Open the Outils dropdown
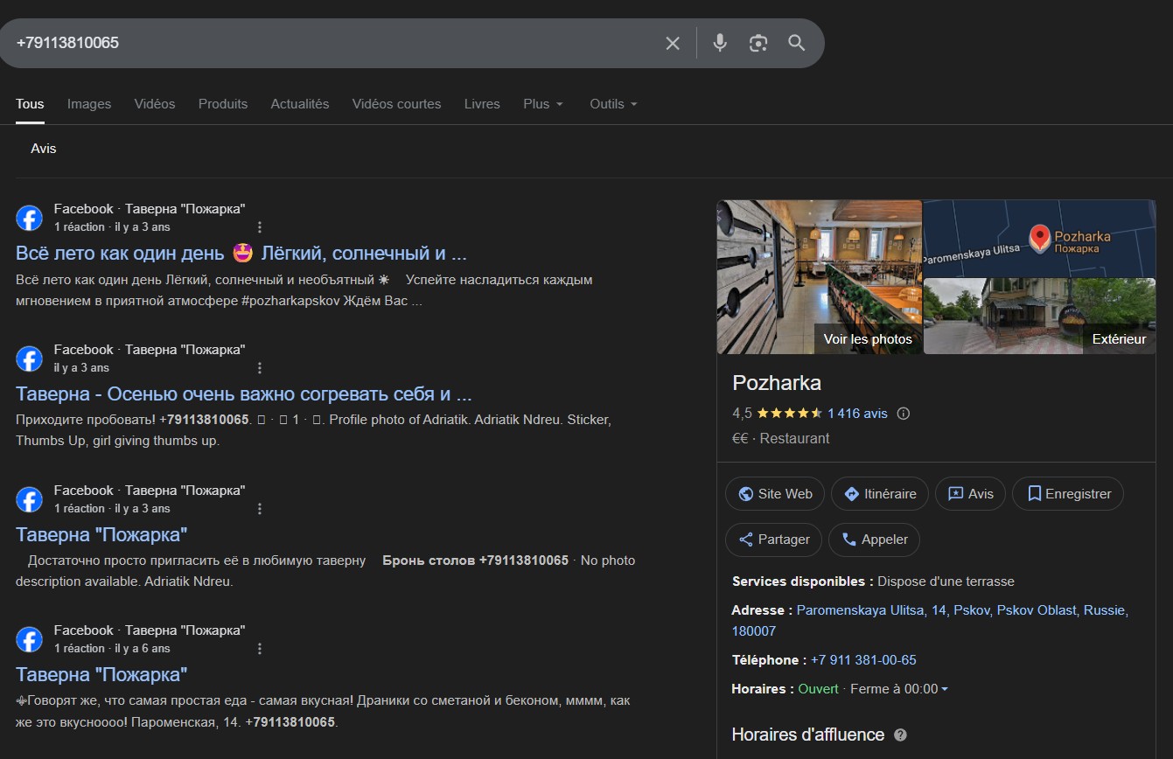Viewport: 1173px width, 759px height. point(613,104)
